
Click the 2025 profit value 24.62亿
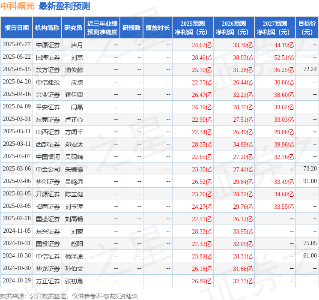202,45
